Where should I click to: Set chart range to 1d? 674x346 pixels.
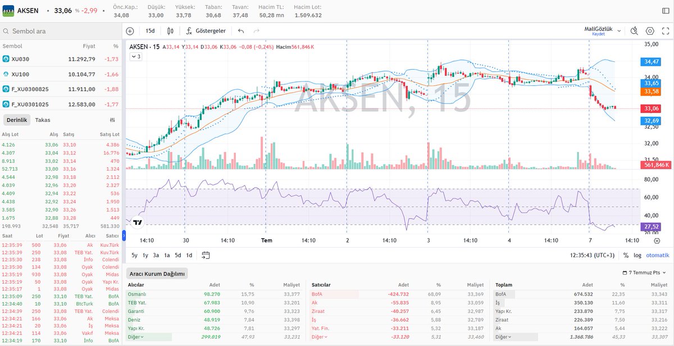[x=189, y=255]
